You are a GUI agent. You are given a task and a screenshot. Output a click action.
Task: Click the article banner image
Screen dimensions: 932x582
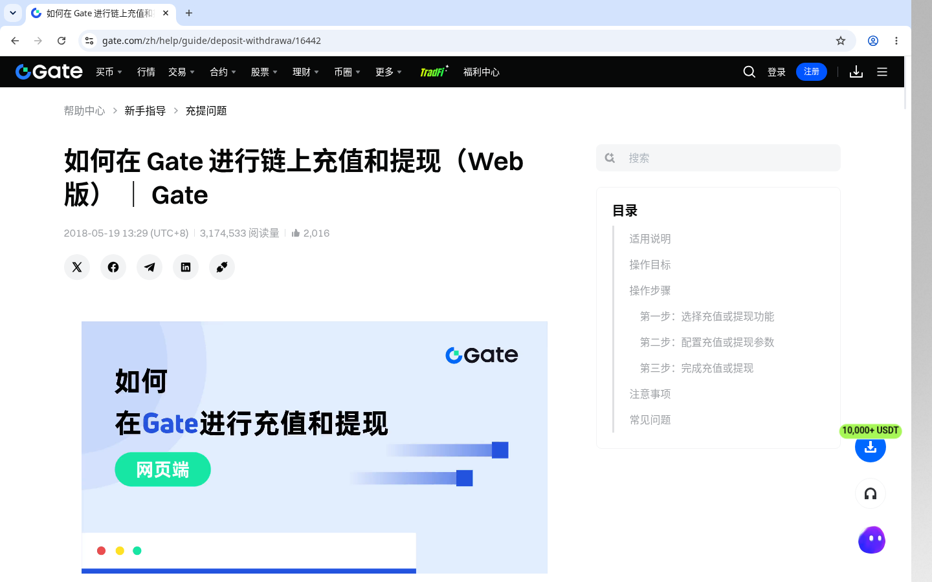[x=315, y=447]
